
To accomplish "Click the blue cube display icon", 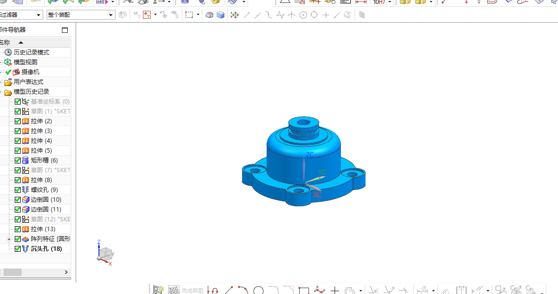I will tap(221, 15).
